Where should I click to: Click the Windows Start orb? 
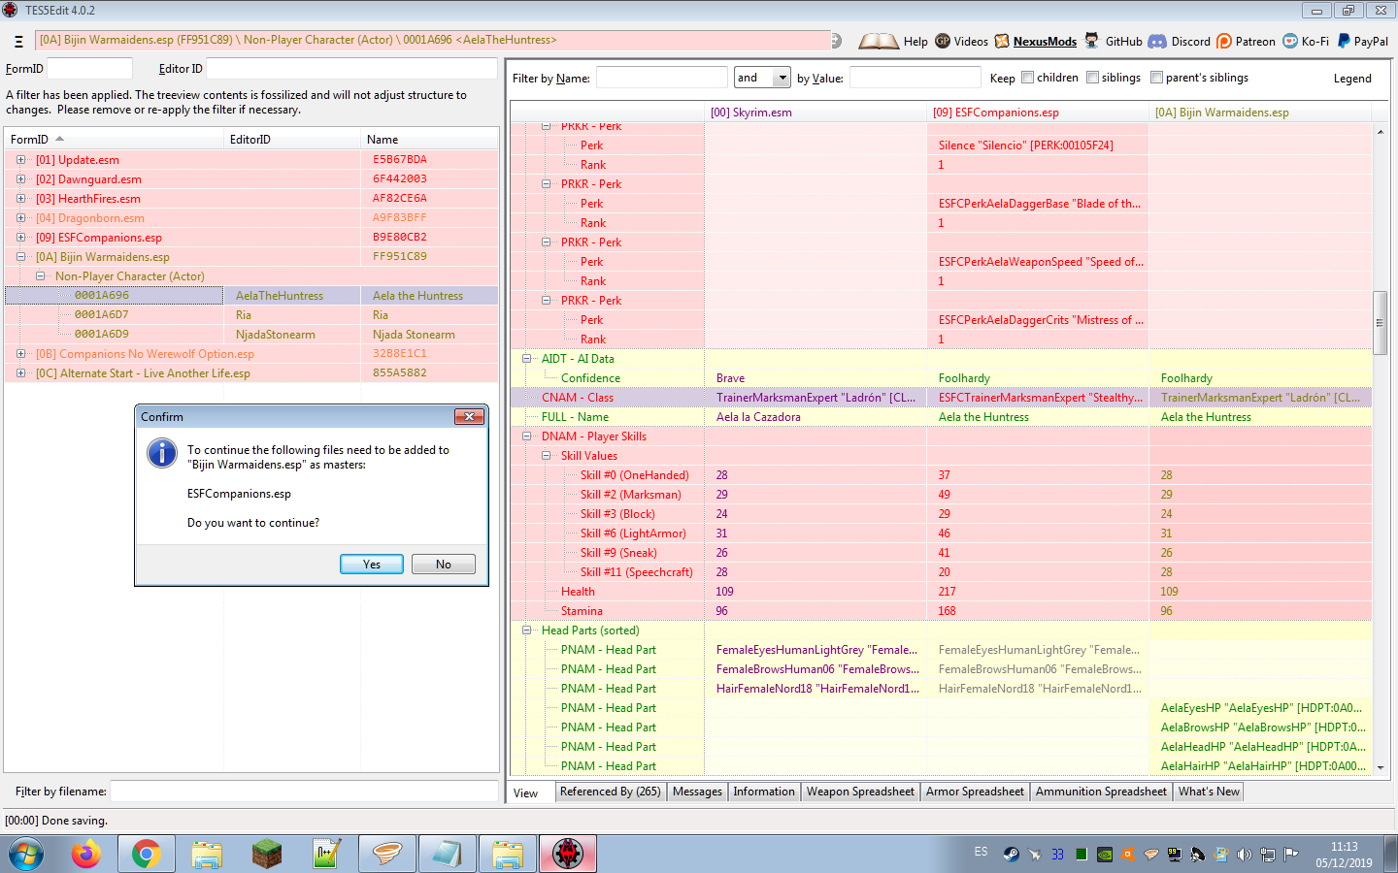click(27, 855)
